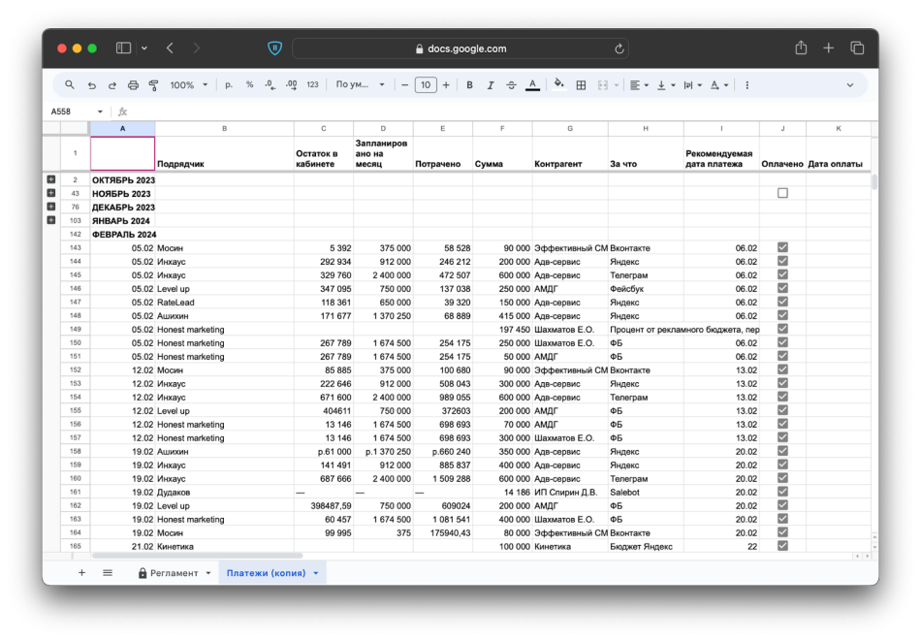The width and height of the screenshot is (921, 641).
Task: Collapse the toolbar with the chevron
Action: [x=850, y=85]
